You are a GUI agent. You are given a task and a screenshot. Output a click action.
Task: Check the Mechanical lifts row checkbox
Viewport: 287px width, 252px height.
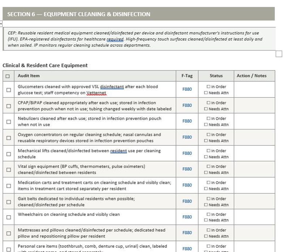tap(9, 154)
